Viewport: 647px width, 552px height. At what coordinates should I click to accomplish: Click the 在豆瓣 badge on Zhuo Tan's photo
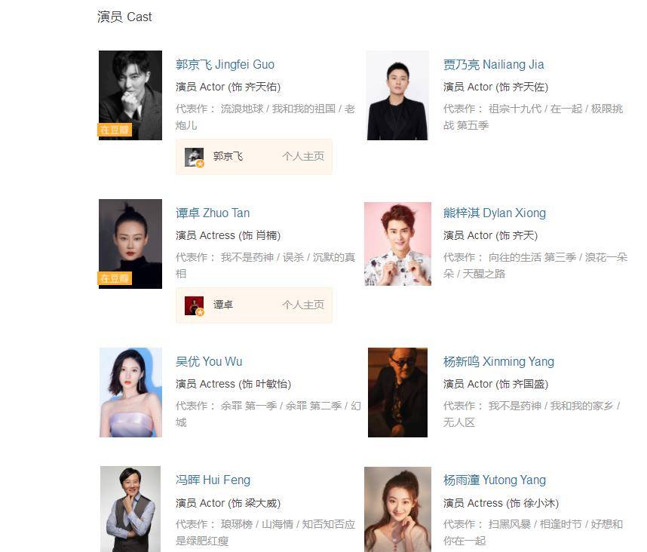point(115,278)
